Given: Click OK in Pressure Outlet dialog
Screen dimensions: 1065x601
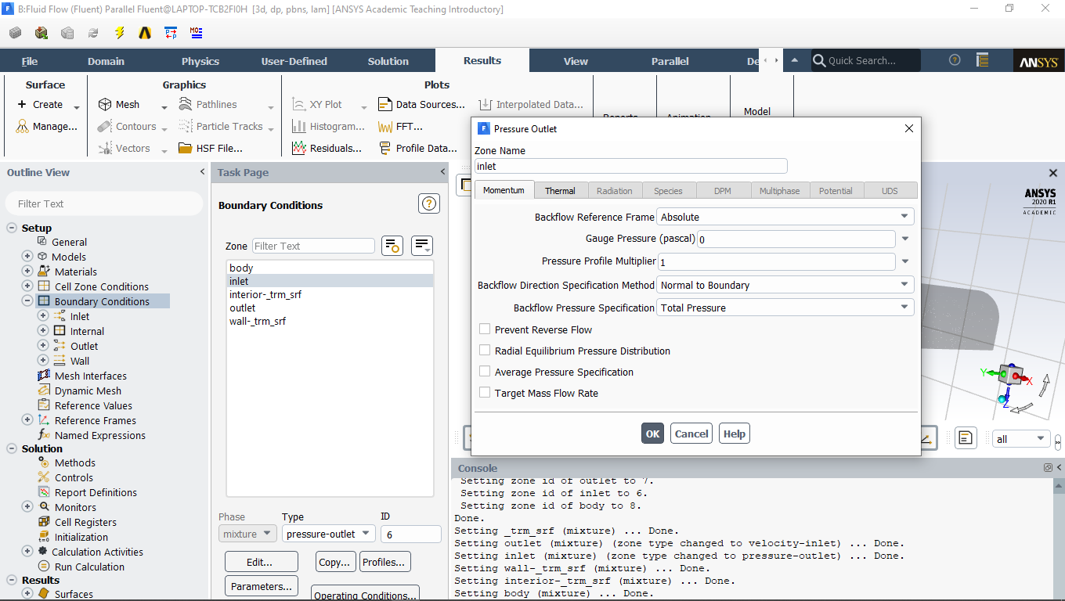Looking at the screenshot, I should (652, 434).
